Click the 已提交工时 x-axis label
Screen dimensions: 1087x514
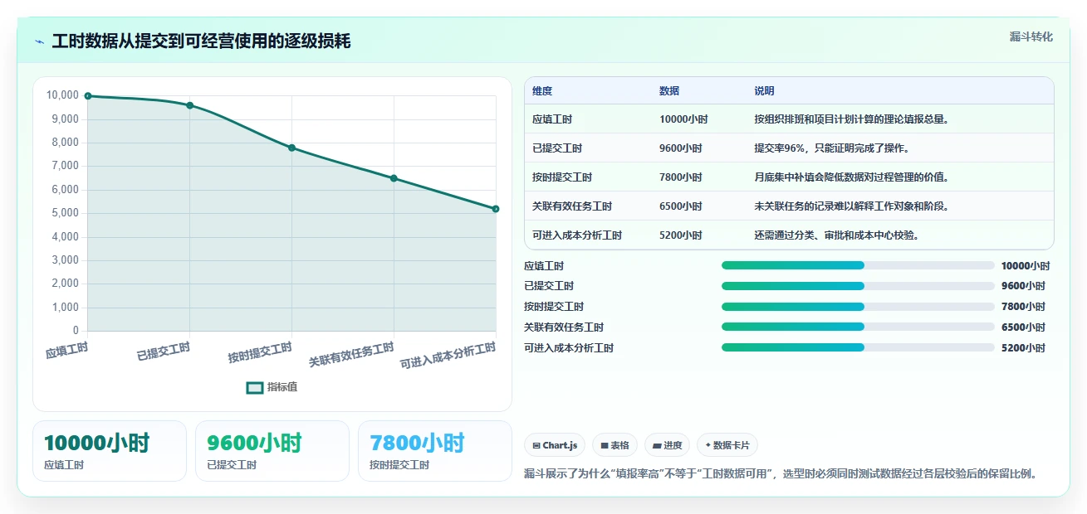pos(164,352)
